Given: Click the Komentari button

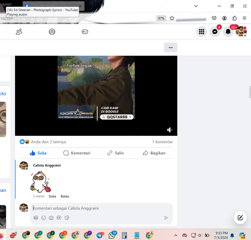Looking at the screenshot, I should tap(77, 153).
